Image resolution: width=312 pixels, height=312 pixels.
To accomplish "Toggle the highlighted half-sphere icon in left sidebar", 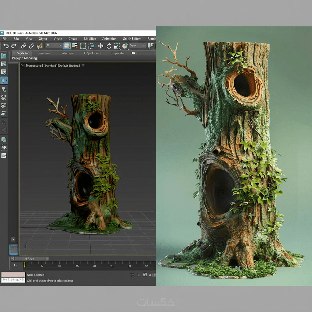I will (x=4, y=80).
